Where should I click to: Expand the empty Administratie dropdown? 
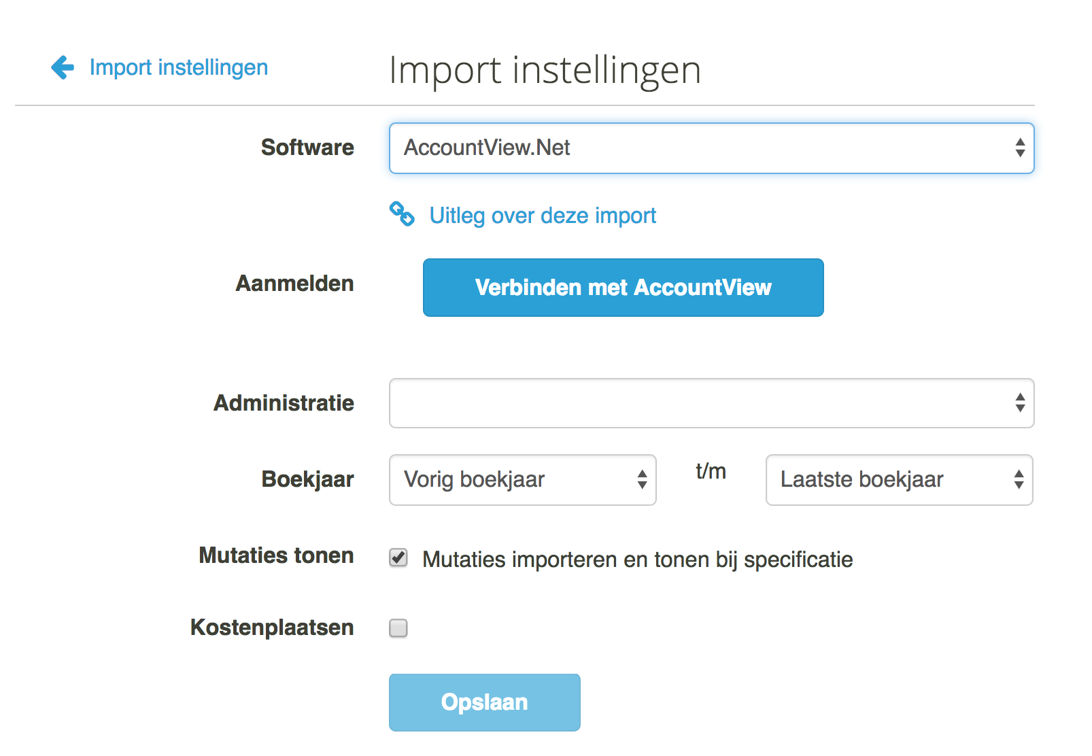(711, 403)
